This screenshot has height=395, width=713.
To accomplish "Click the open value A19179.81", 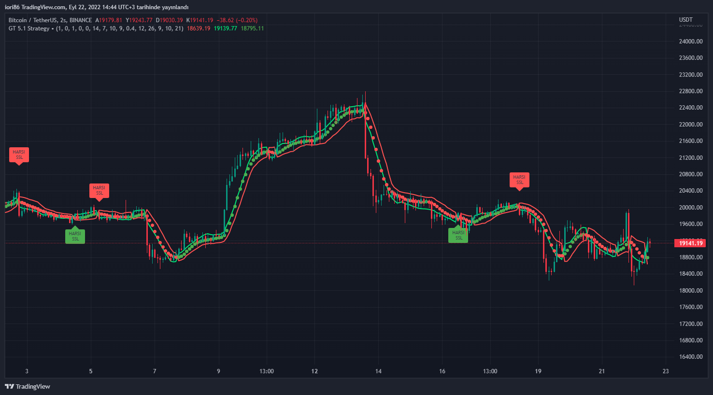I will click(x=109, y=20).
